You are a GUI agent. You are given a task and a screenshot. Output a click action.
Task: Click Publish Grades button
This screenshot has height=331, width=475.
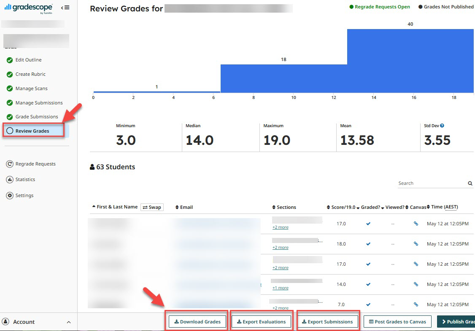pyautogui.click(x=456, y=322)
